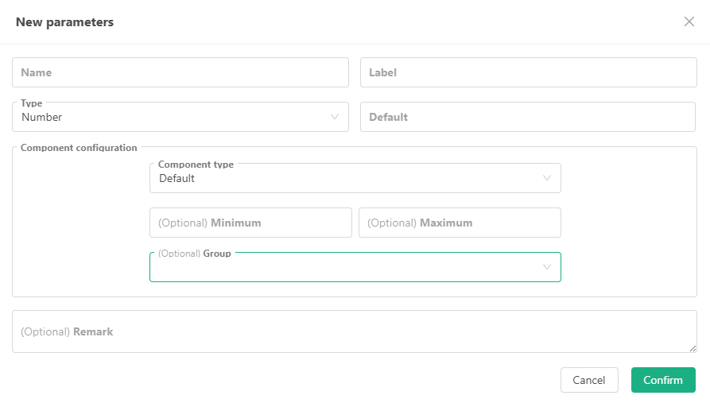Select the Default value input

pos(528,117)
